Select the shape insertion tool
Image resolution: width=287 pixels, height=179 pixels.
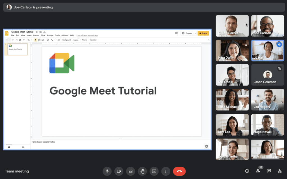tap(48, 40)
